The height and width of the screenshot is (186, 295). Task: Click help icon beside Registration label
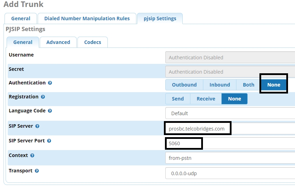click(x=43, y=97)
